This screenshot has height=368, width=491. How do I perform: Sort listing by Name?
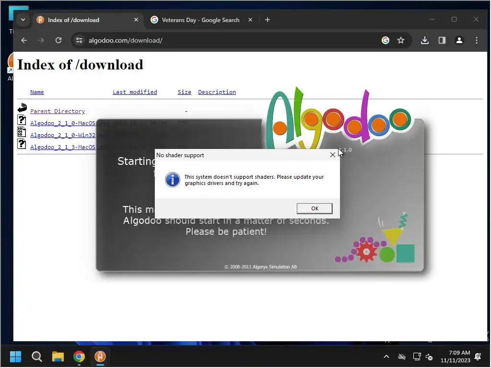[37, 92]
